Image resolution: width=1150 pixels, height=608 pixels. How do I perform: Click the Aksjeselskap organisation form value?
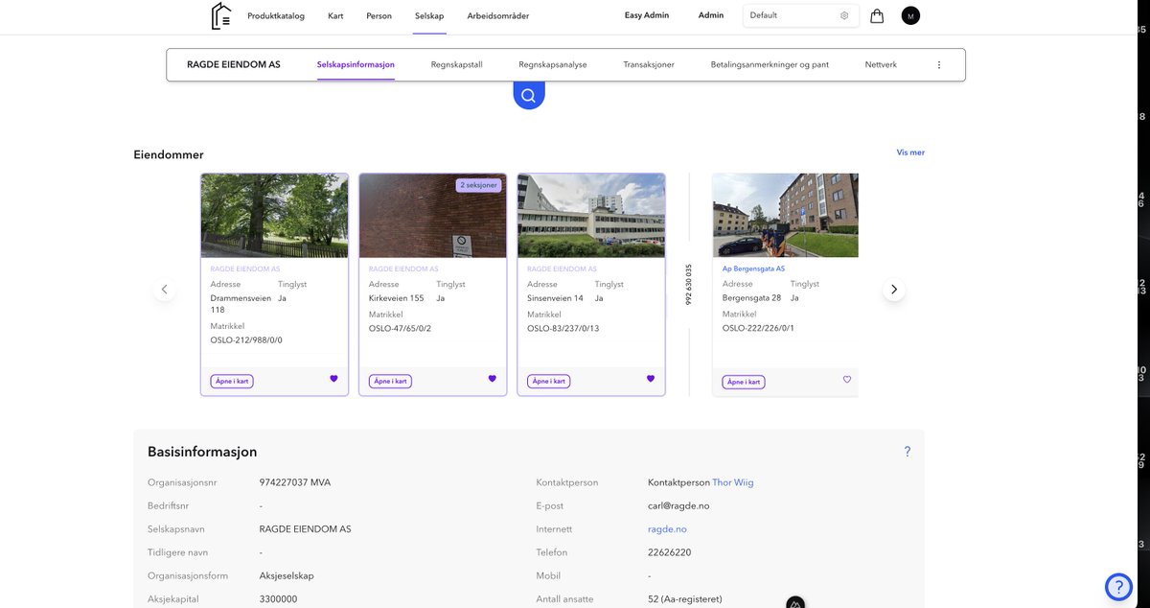point(287,575)
